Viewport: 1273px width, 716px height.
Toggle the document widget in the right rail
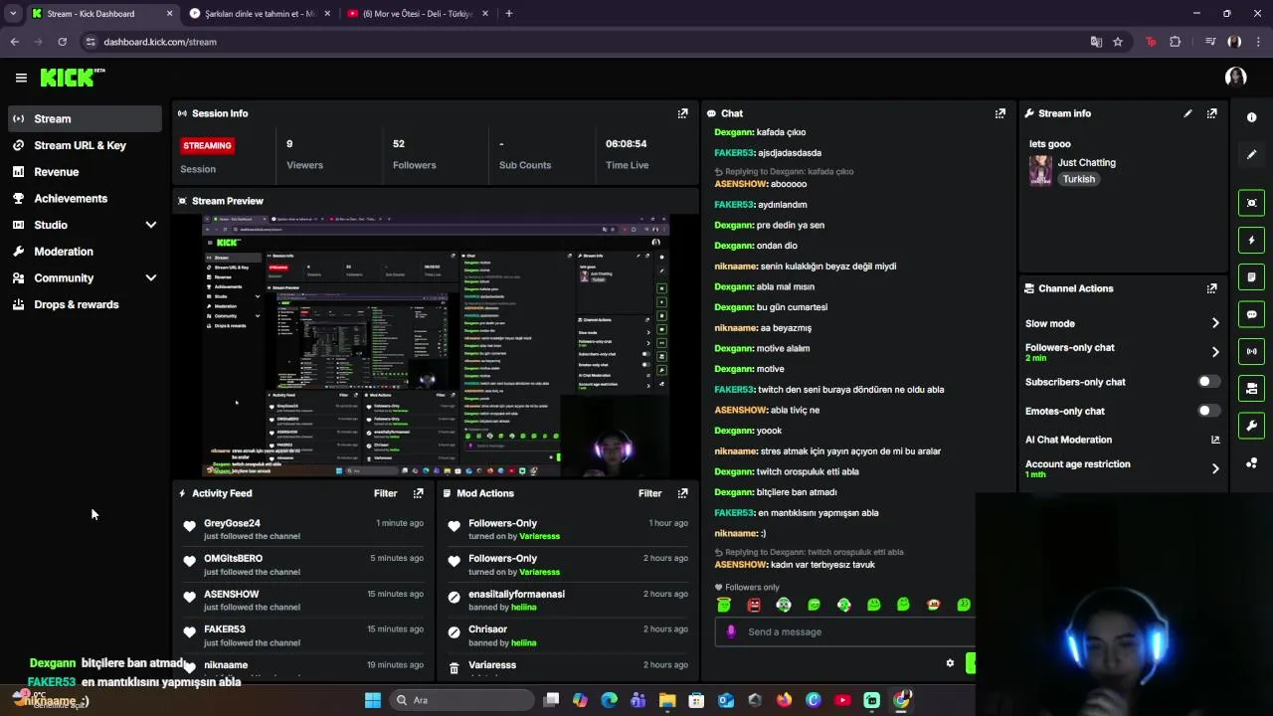tap(1251, 276)
